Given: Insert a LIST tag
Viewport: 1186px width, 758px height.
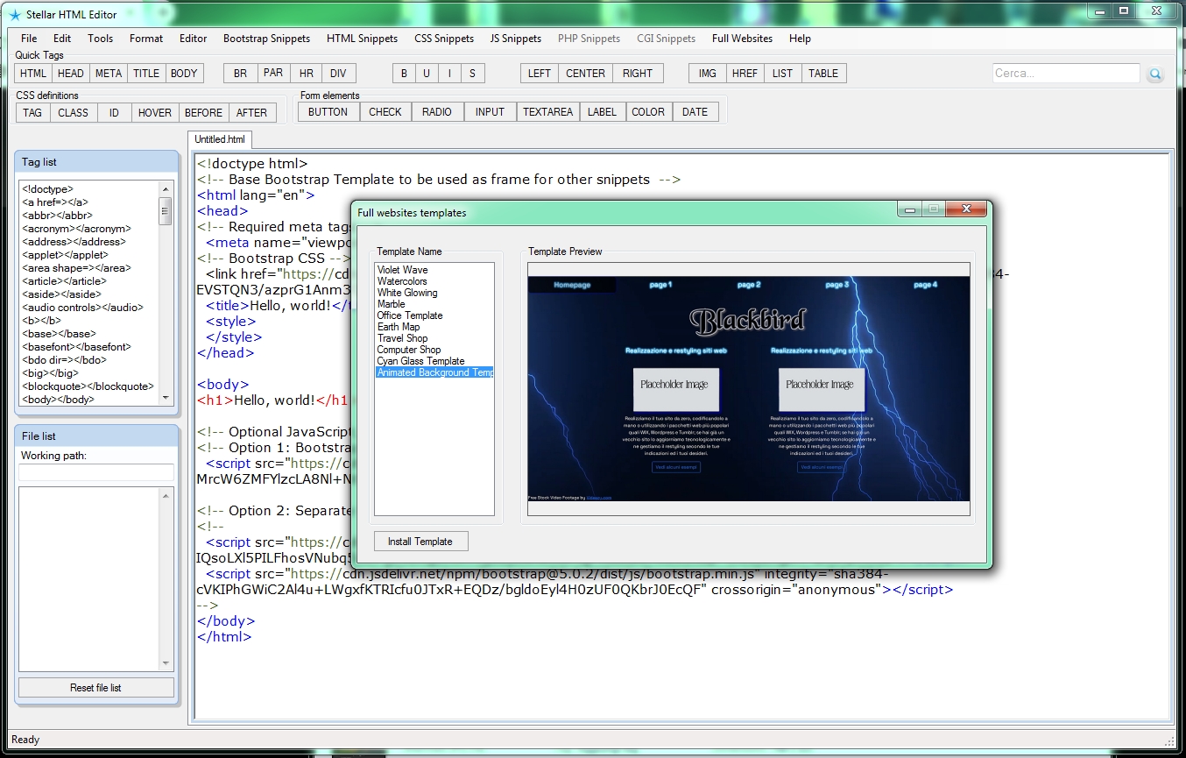Looking at the screenshot, I should [x=782, y=74].
